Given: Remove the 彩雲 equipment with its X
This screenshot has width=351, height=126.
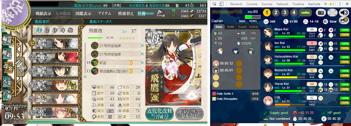Looking at the screenshot, I should point(142,62).
